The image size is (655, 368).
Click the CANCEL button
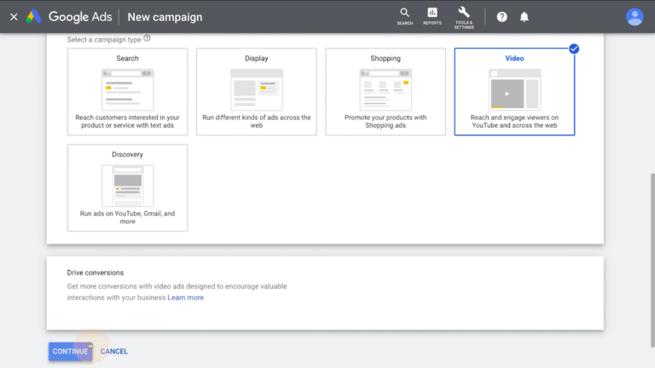[x=114, y=351]
